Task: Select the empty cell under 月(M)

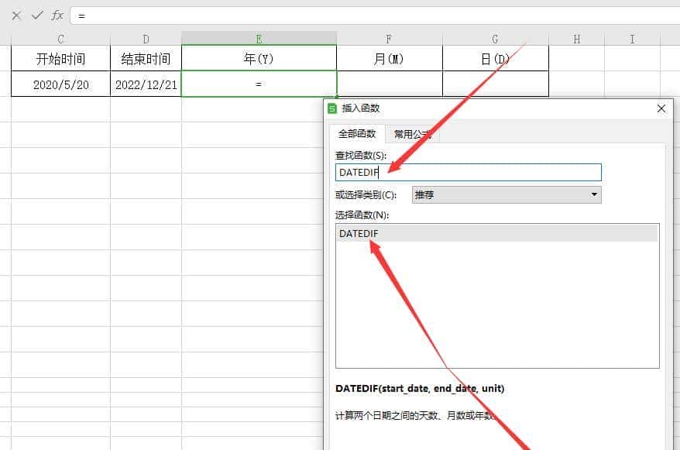Action: 389,84
